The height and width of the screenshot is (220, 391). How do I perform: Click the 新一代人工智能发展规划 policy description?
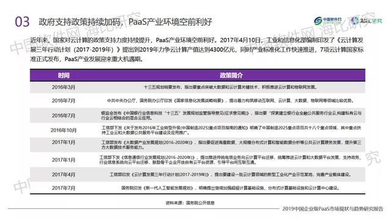click(230, 188)
